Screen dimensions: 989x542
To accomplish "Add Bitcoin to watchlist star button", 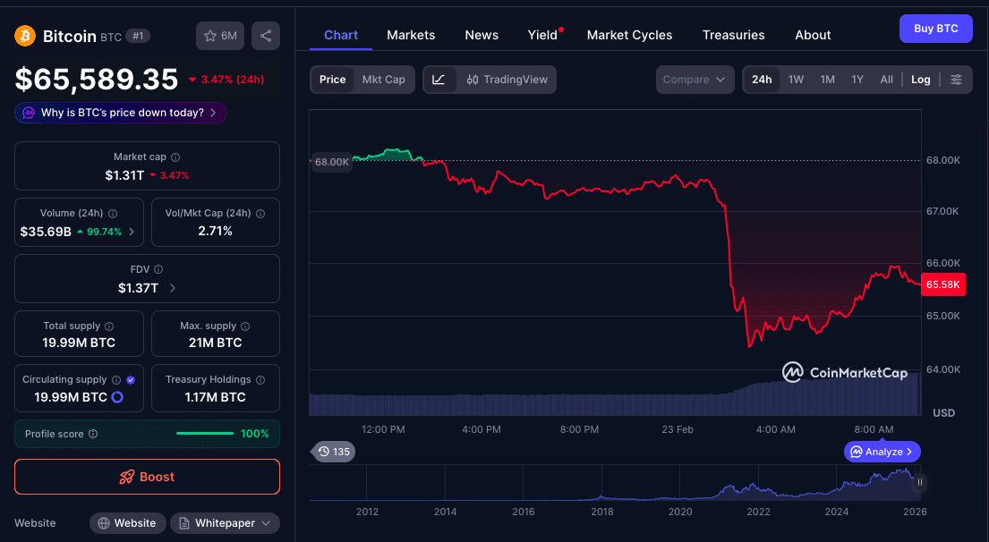I will (220, 36).
